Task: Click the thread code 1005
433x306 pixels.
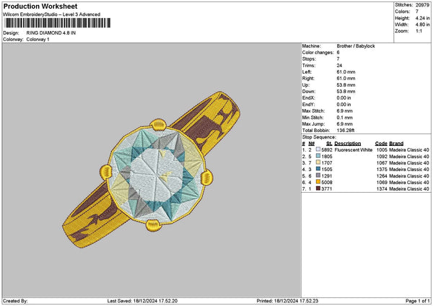Action: [382, 150]
